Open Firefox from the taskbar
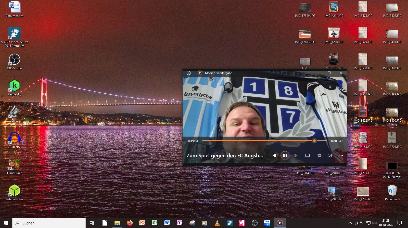This screenshot has width=408, height=228. pos(130,223)
